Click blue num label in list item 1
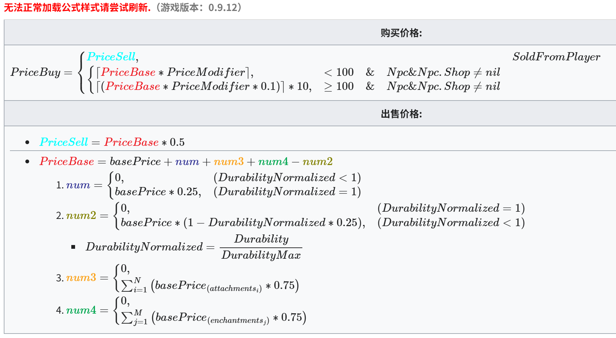This screenshot has height=338, width=616. pyautogui.click(x=78, y=185)
